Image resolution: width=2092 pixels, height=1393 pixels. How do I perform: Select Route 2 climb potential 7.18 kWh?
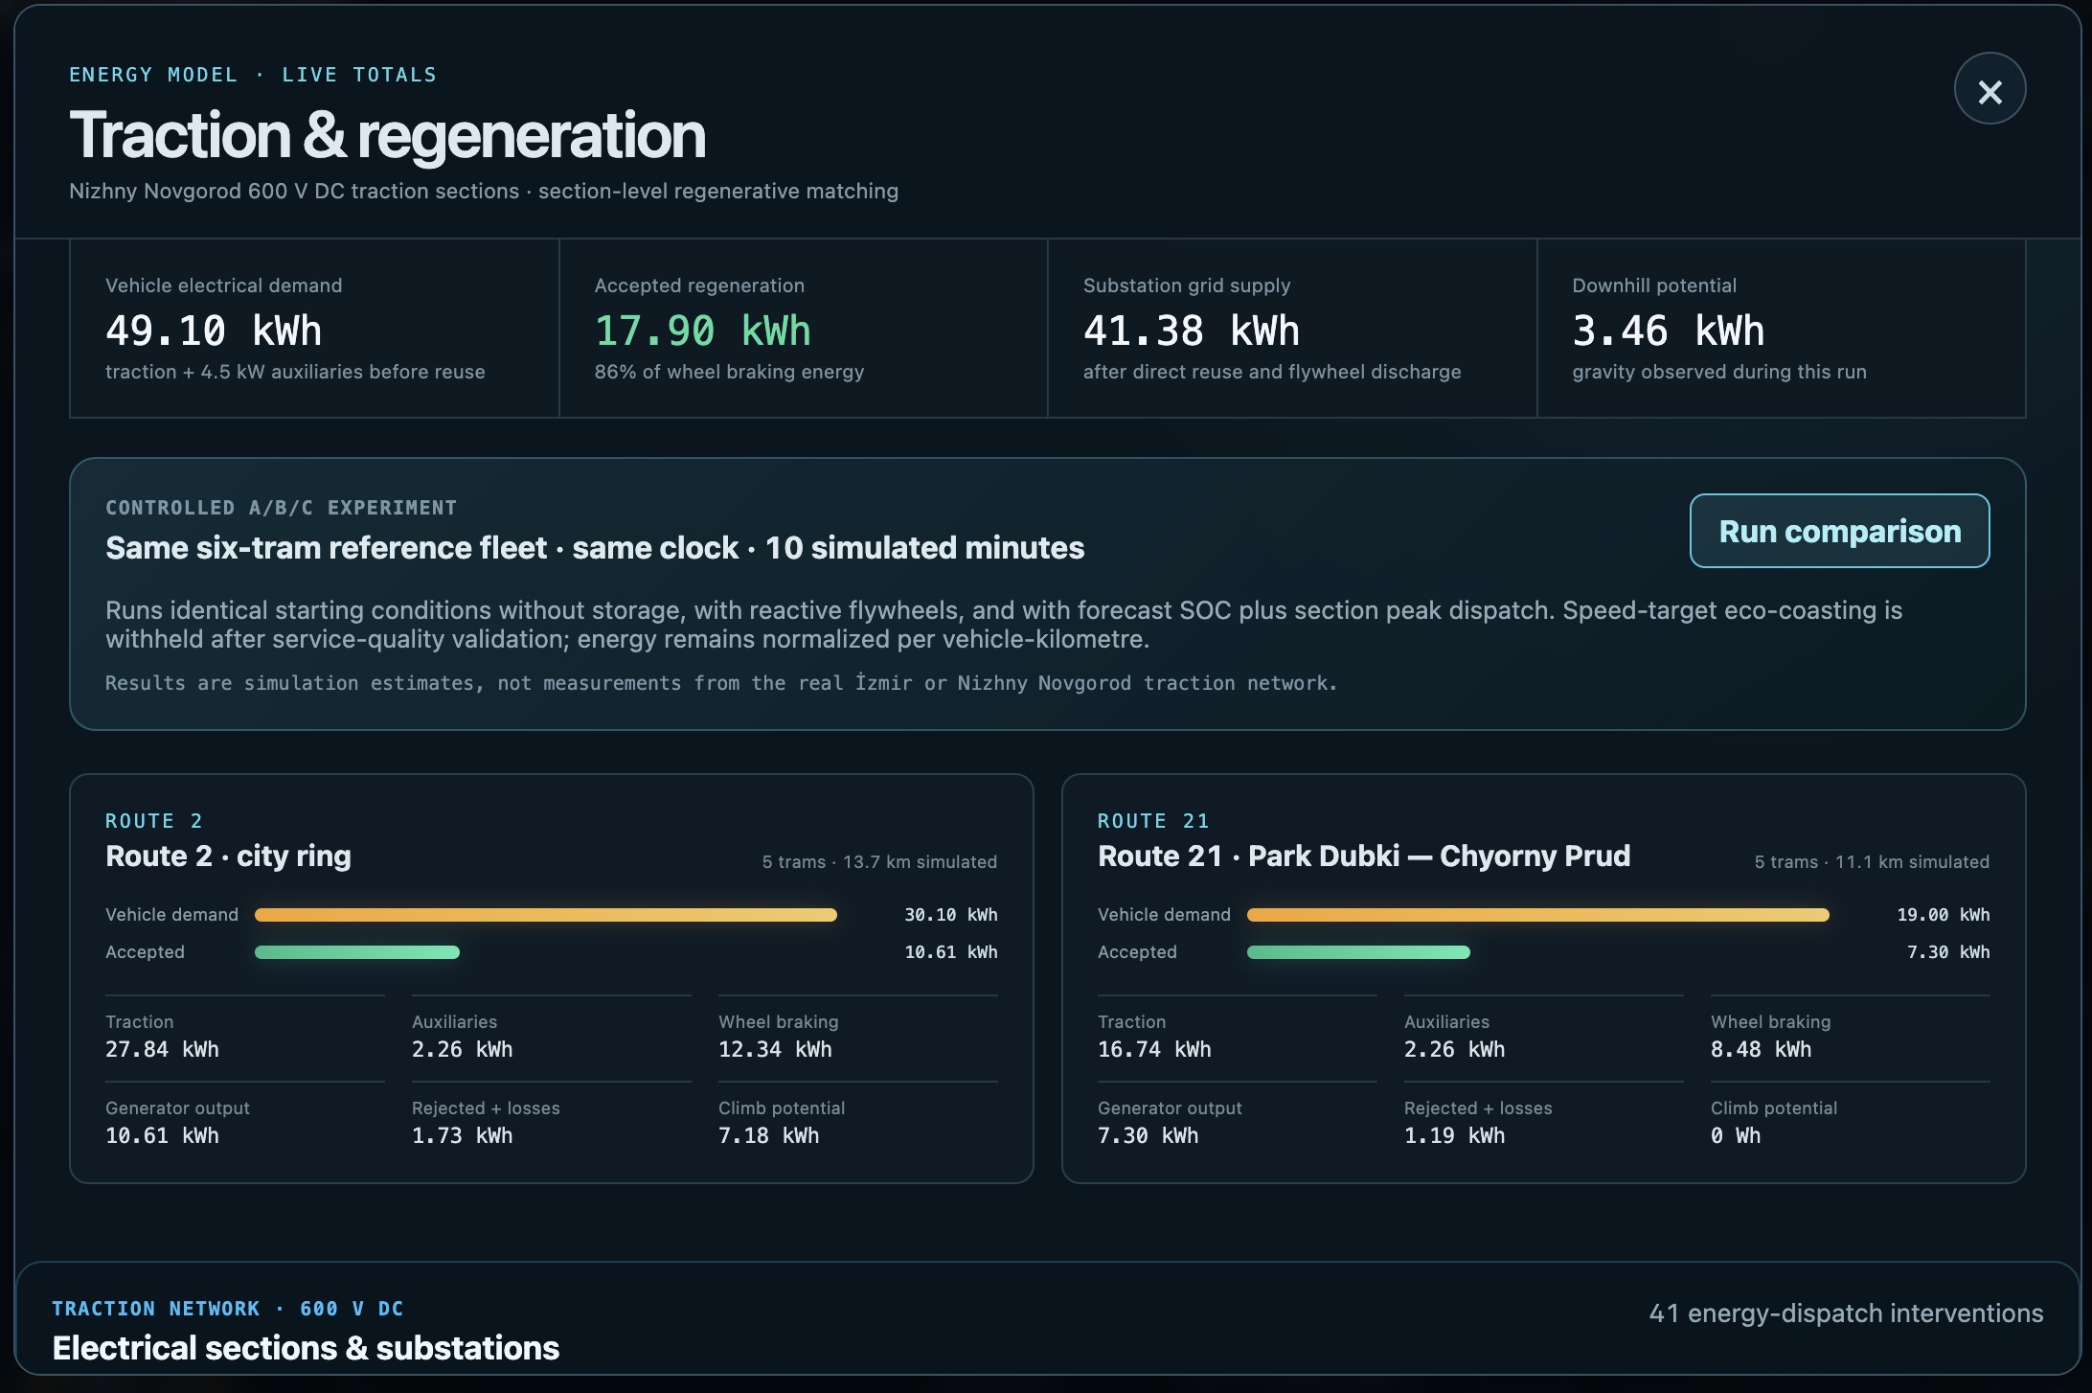pyautogui.click(x=768, y=1135)
